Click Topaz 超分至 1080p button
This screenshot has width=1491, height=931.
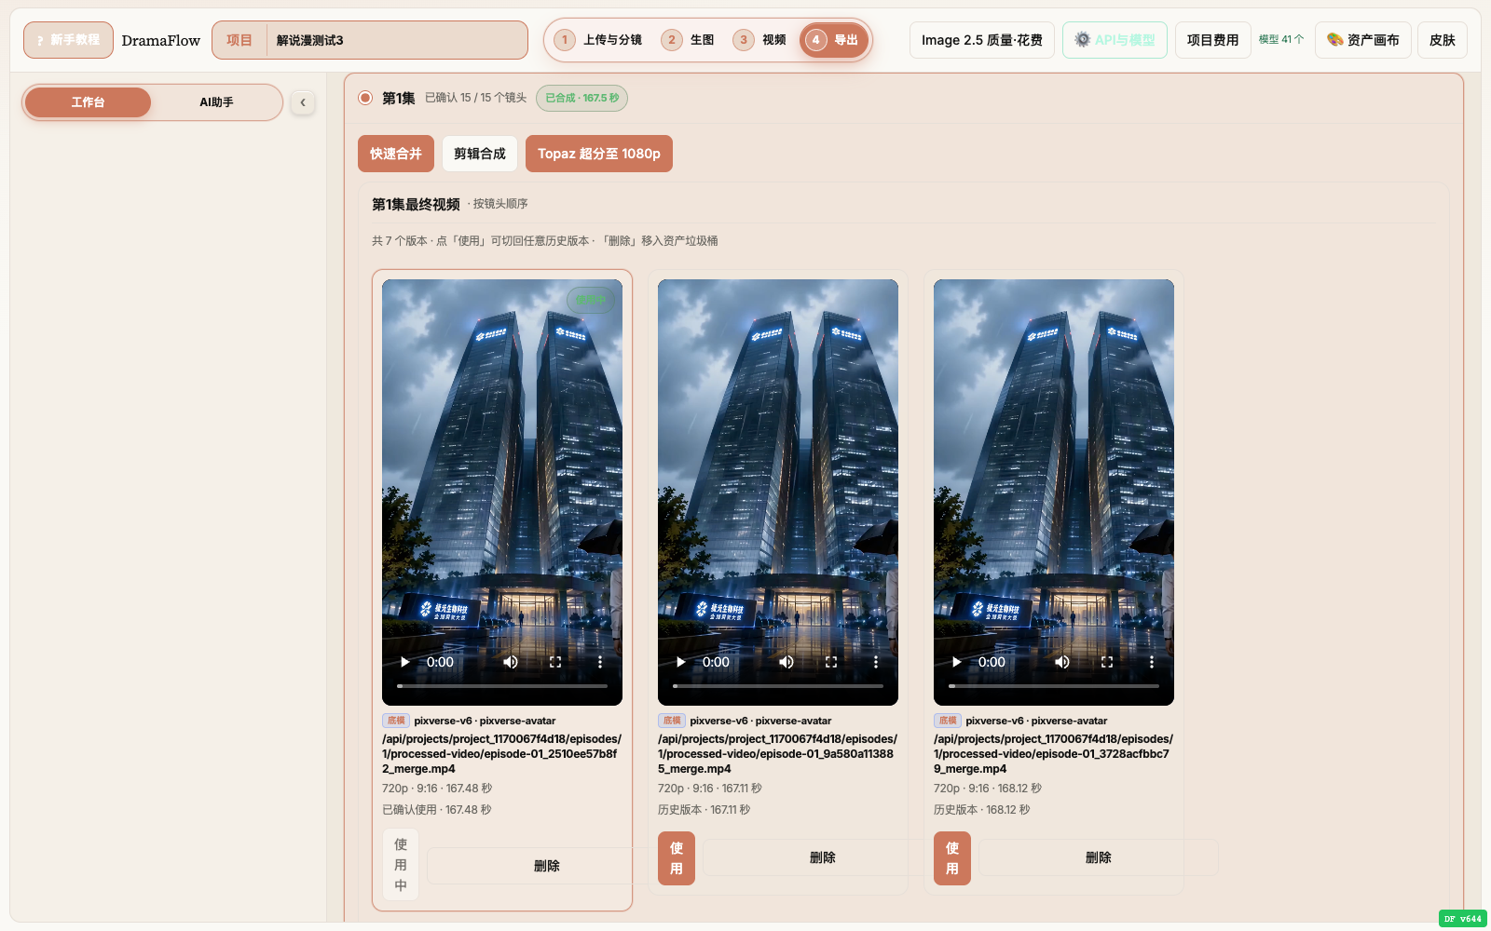599,154
